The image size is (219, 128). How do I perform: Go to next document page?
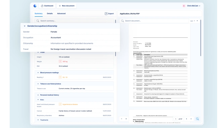coord(191,119)
